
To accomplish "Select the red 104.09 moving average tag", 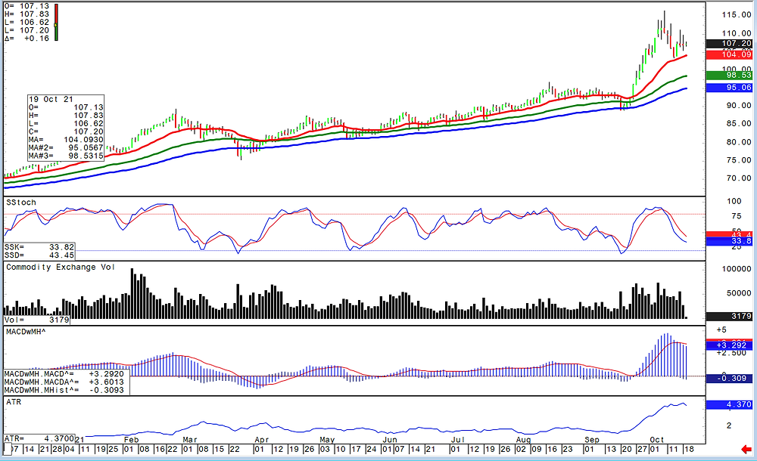I will (x=729, y=54).
